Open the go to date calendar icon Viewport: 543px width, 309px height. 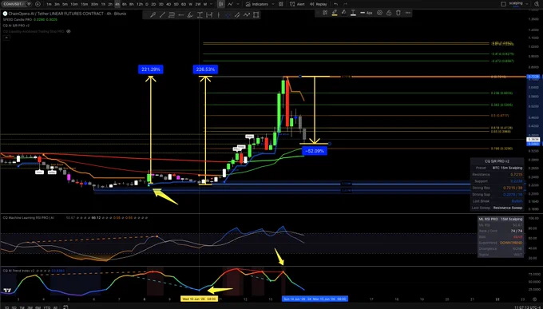coord(65,307)
